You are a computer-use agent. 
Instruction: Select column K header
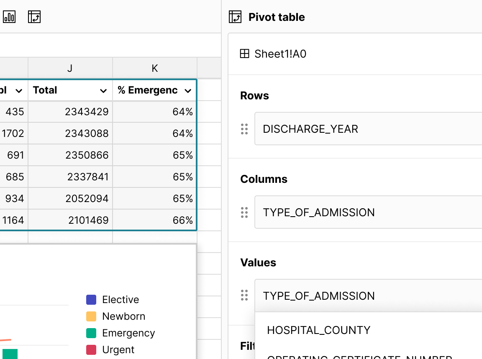point(155,68)
